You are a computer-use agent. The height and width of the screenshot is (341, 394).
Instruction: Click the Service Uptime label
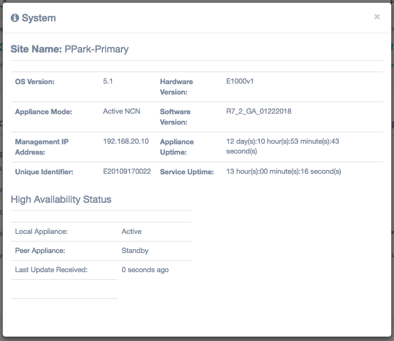(x=187, y=172)
